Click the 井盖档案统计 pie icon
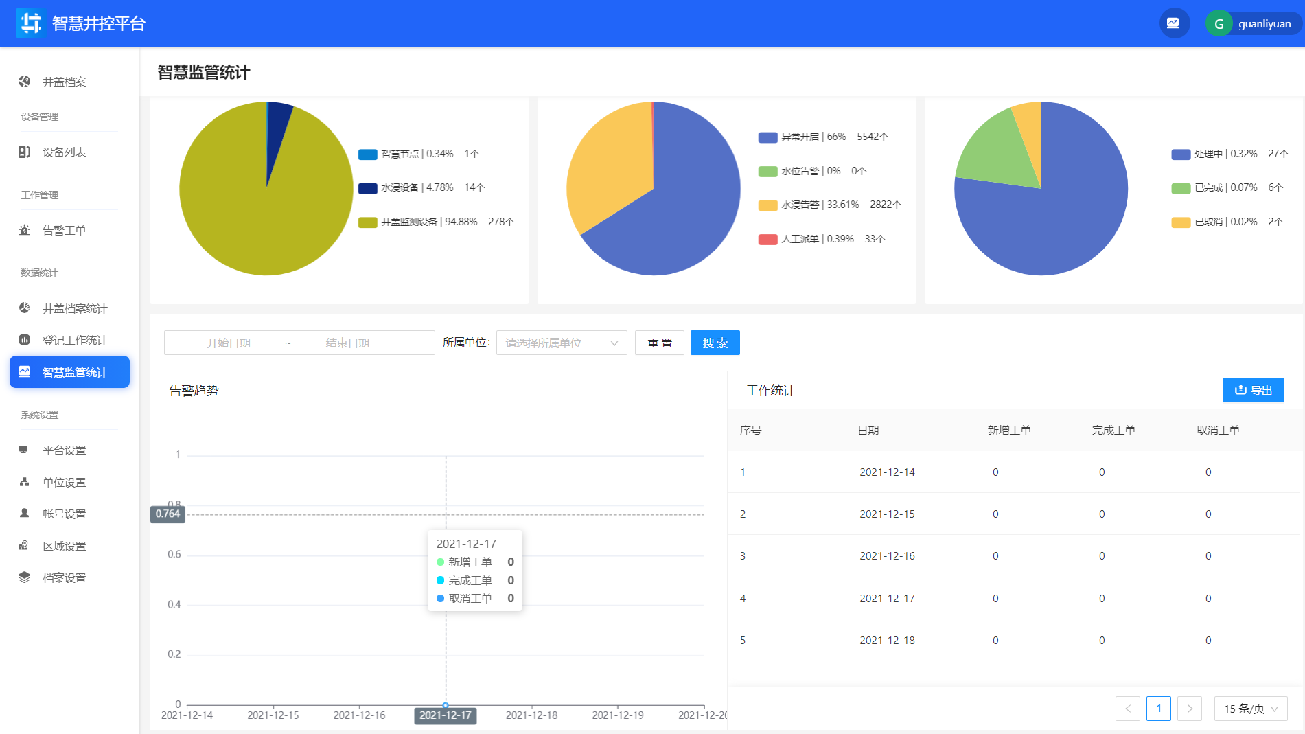The width and height of the screenshot is (1305, 734). tap(25, 308)
